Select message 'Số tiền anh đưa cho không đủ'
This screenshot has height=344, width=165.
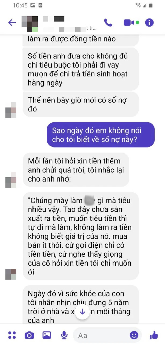click(x=81, y=69)
